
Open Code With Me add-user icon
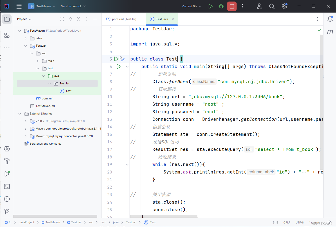(260, 6)
